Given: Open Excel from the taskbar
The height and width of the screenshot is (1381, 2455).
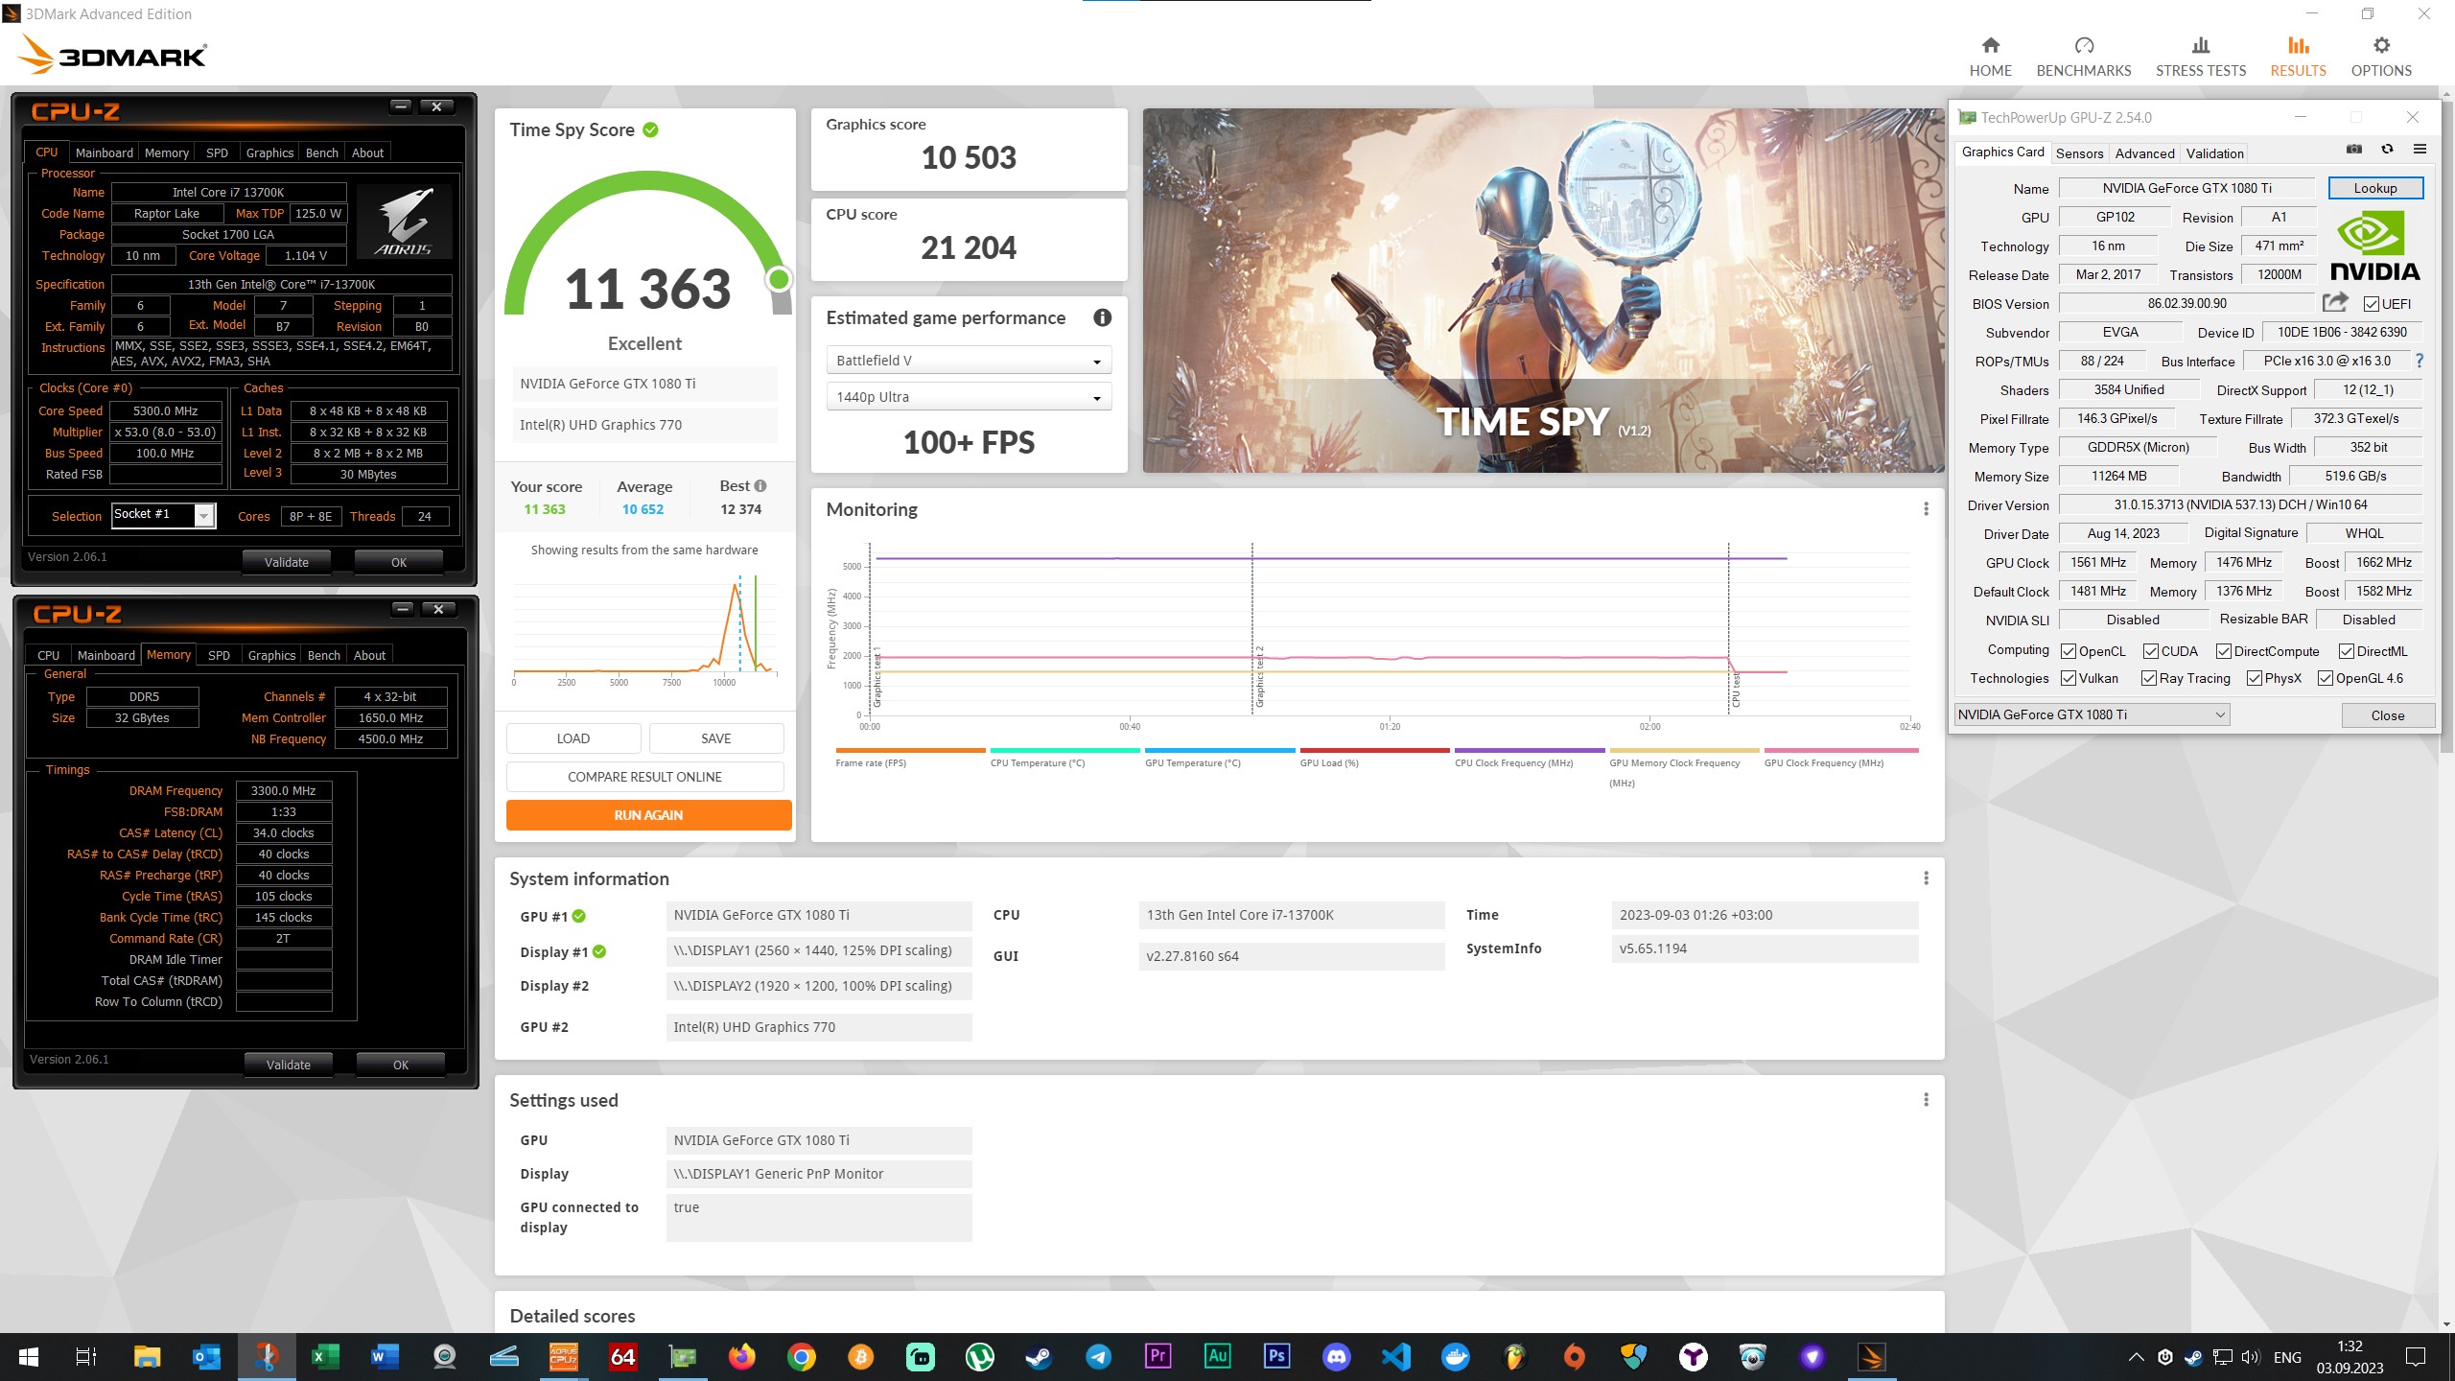Looking at the screenshot, I should 325,1357.
